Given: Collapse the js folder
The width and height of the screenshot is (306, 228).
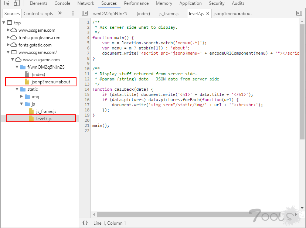Looking at the screenshot, I should click(x=21, y=104).
